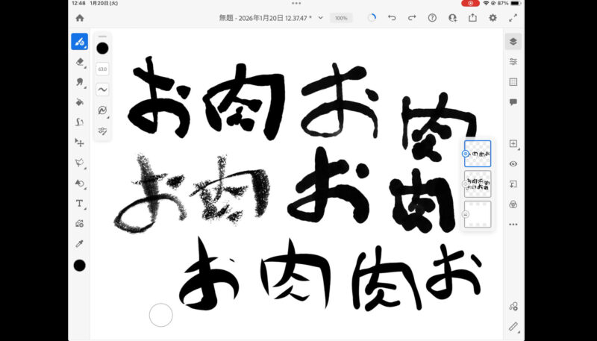Open the brush settings sliders
The width and height of the screenshot is (597, 341).
(102, 131)
